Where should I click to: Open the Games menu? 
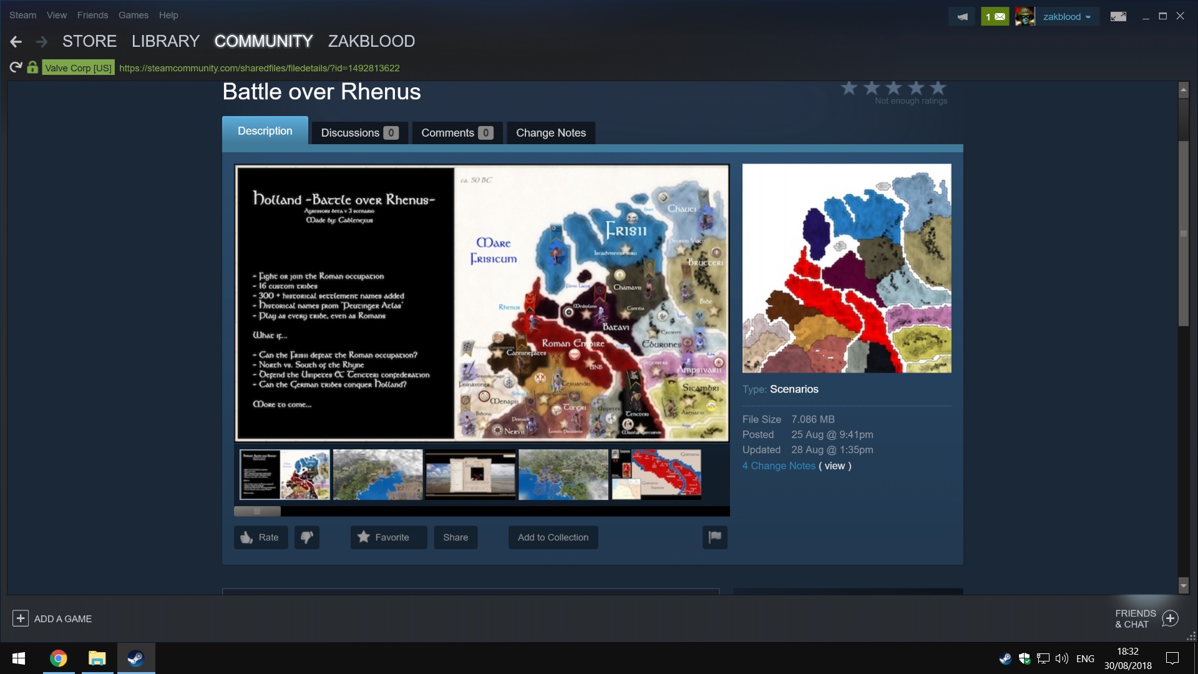pyautogui.click(x=133, y=15)
